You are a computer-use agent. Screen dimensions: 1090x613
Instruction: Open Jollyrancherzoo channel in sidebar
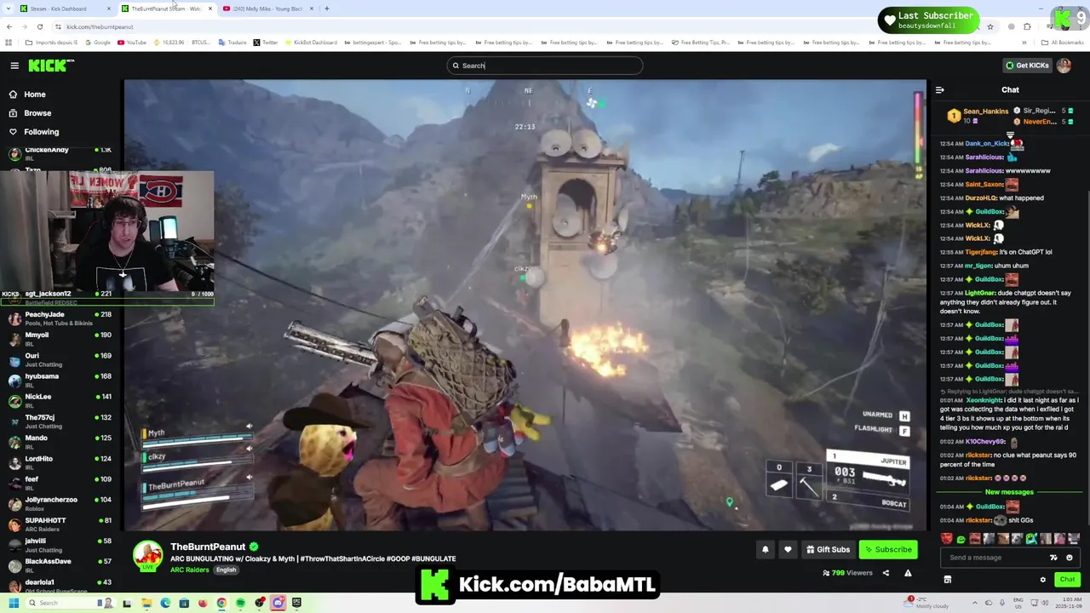coord(60,503)
